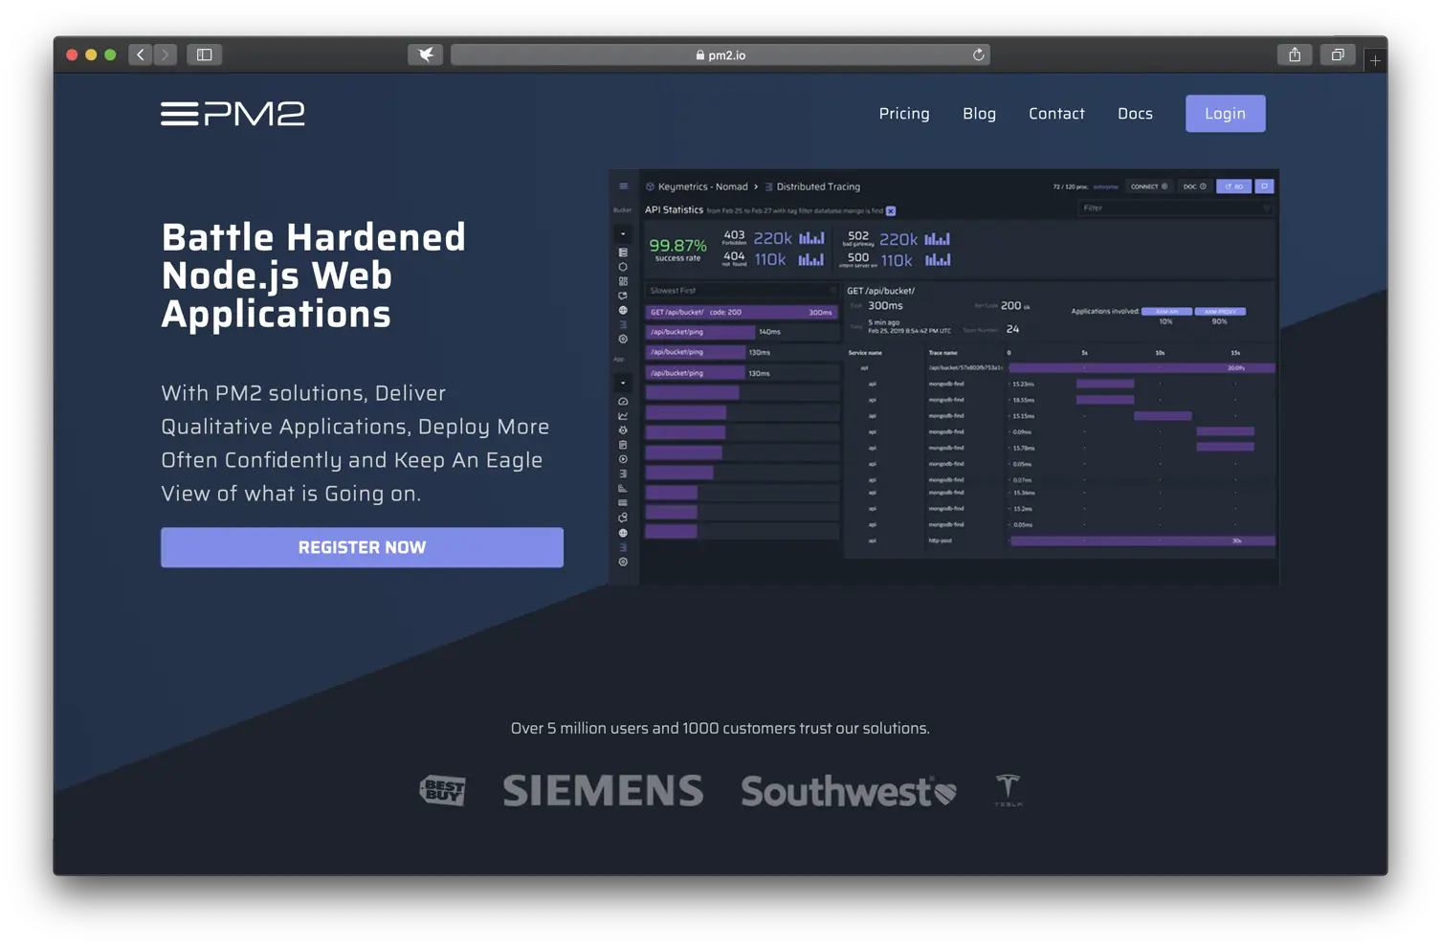
Task: Click the Login button
Action: (1225, 114)
